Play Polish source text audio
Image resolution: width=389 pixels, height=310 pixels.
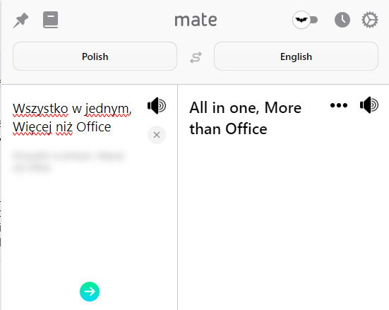pos(157,106)
